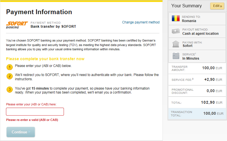Click the Service Fee +2,90 EUR row
227x141 pixels.
(x=197, y=80)
